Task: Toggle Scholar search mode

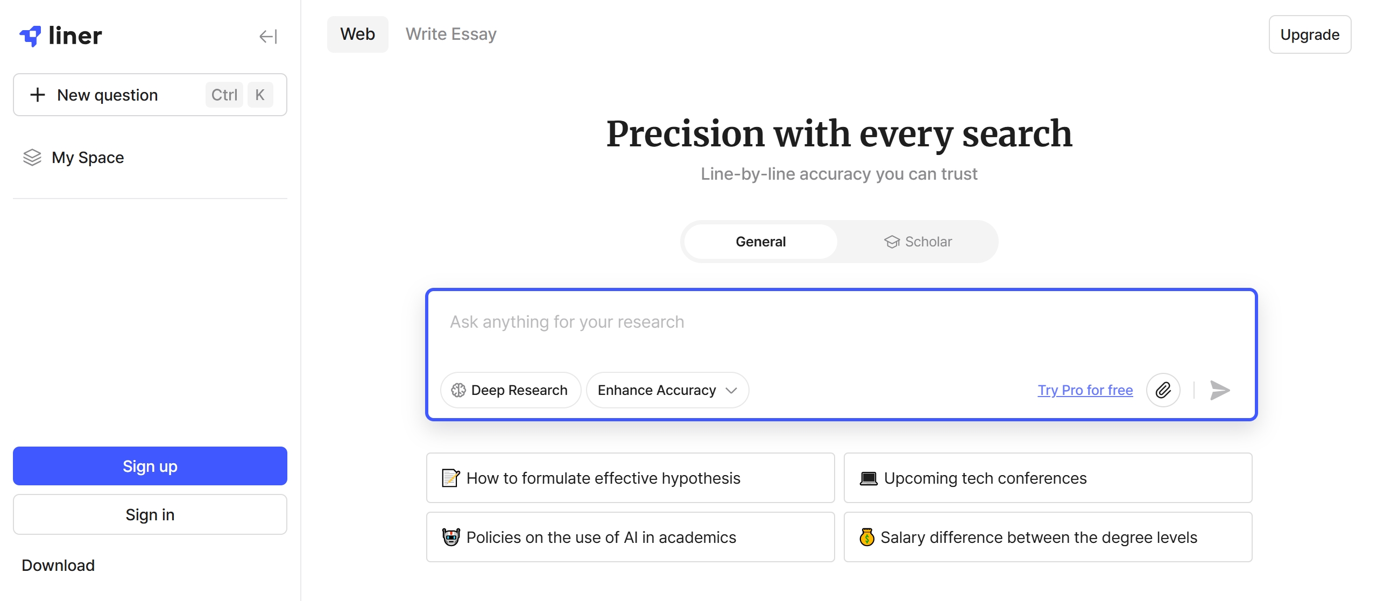Action: [x=918, y=242]
